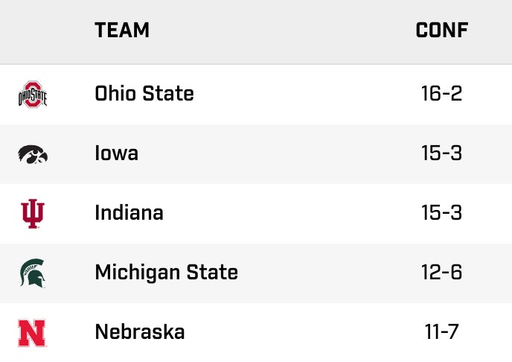Open the Iowa team name link

116,153
